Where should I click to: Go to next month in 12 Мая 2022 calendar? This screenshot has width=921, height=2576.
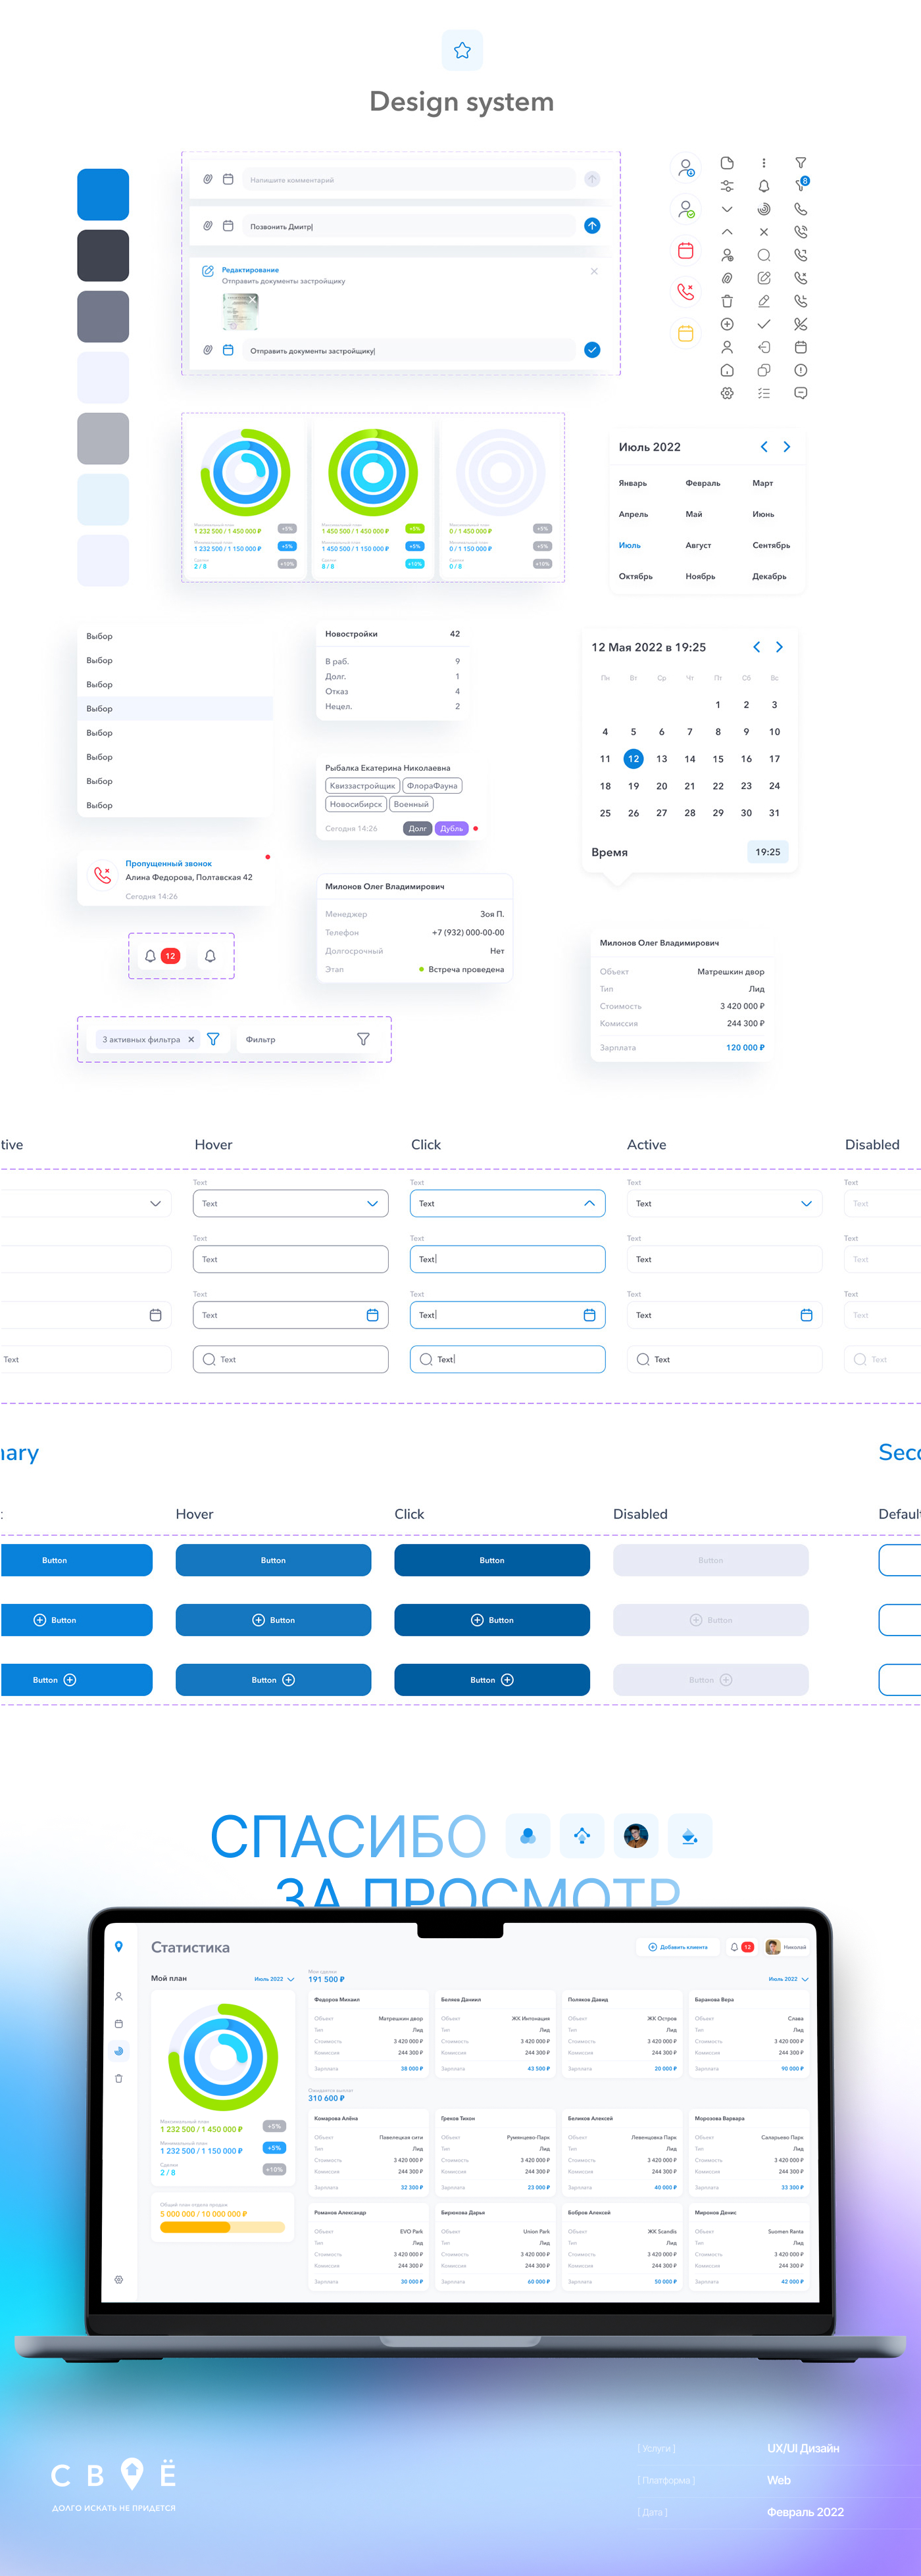pyautogui.click(x=779, y=647)
